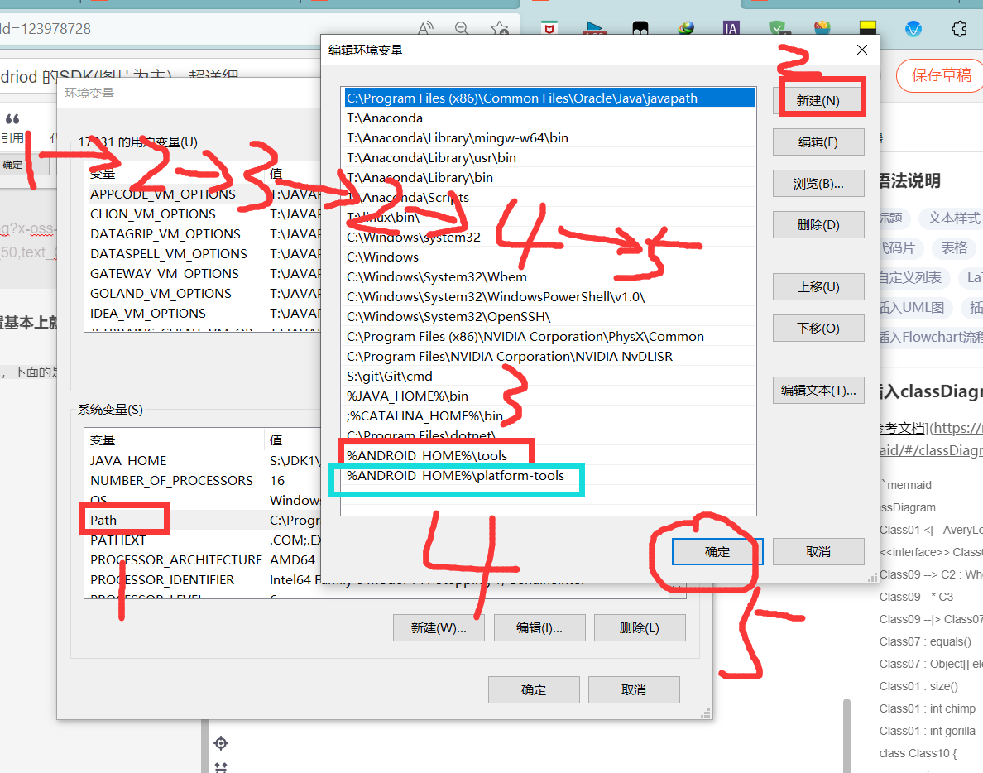983x773 pixels.
Task: Click the 上移(U) move up button
Action: click(x=818, y=286)
